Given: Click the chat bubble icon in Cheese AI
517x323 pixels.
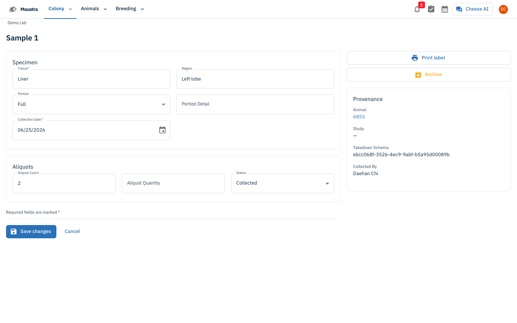Looking at the screenshot, I should [x=459, y=9].
